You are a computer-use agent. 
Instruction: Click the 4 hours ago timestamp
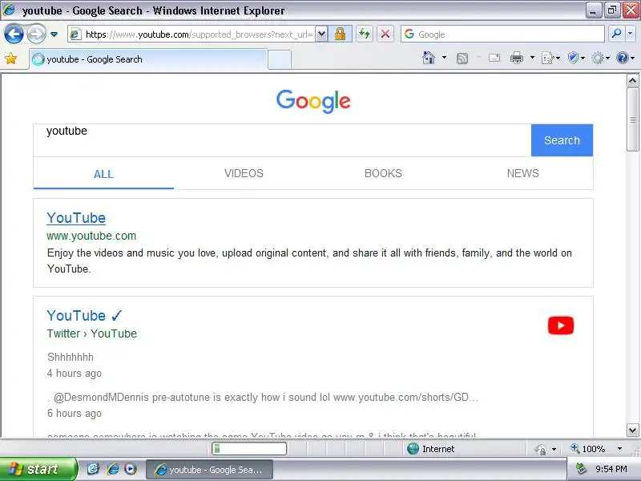click(75, 373)
